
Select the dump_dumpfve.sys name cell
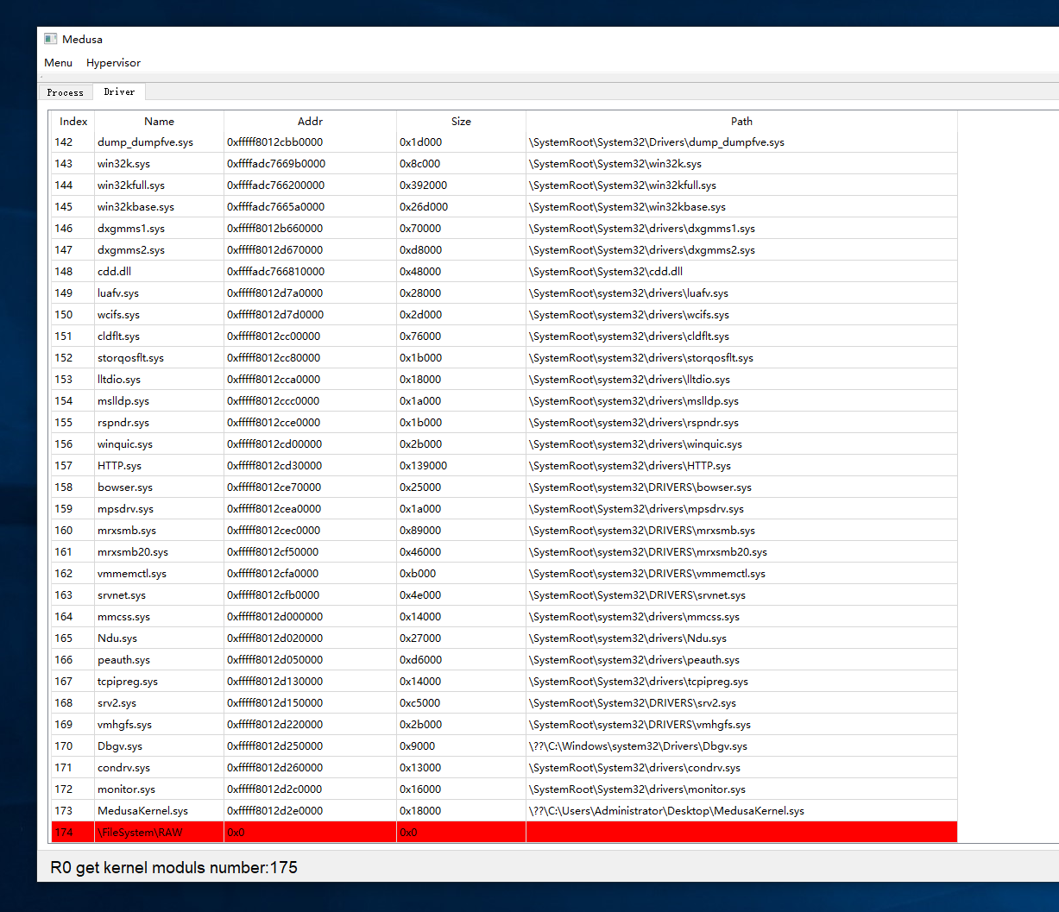160,142
